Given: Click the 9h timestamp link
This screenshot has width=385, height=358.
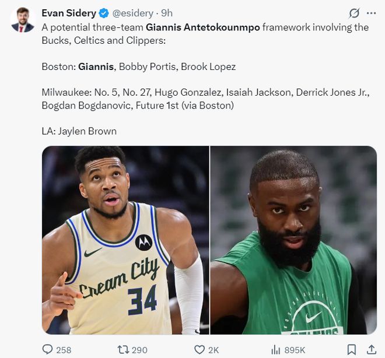Looking at the screenshot, I should pyautogui.click(x=167, y=13).
